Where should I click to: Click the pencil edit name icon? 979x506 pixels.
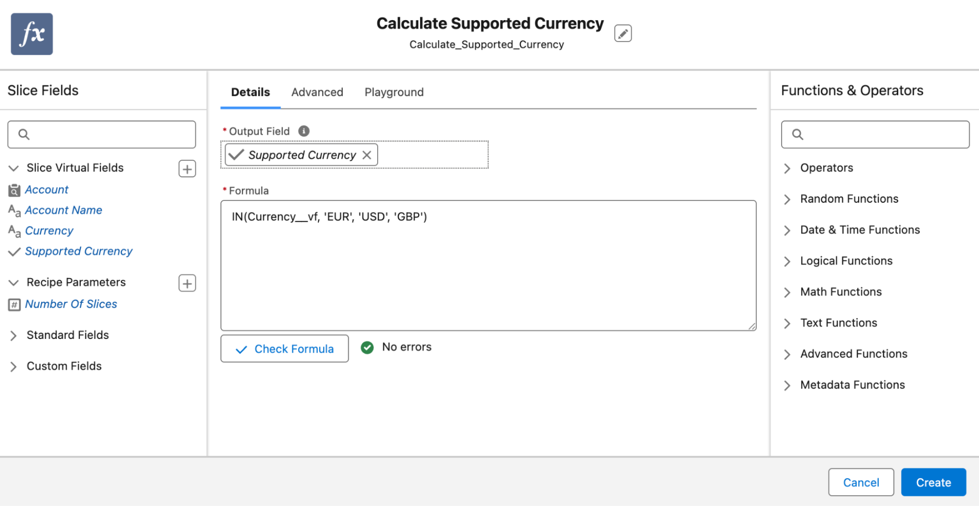[622, 33]
